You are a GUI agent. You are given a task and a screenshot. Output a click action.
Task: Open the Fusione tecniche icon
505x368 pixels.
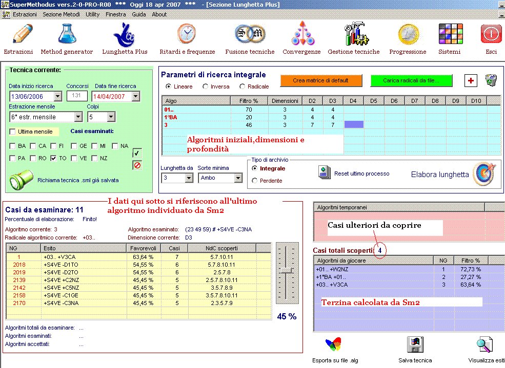click(250, 33)
